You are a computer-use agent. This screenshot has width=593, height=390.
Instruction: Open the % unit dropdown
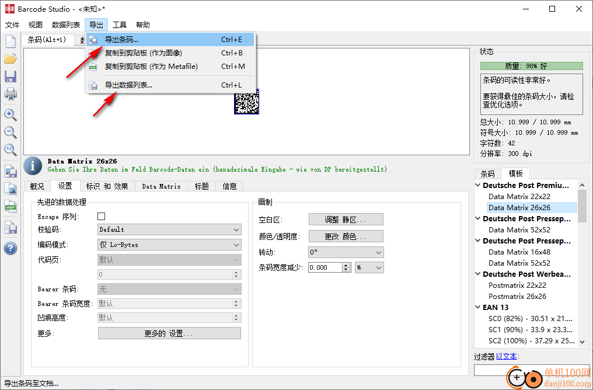pos(369,267)
